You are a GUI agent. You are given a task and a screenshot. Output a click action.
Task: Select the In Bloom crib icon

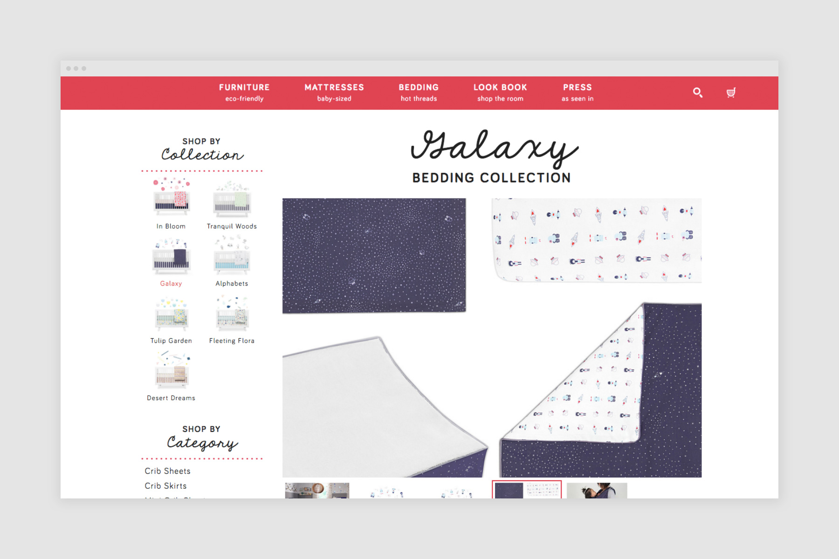click(172, 197)
